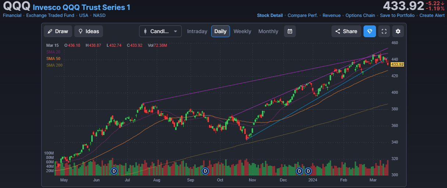The image size is (447, 188).
Task: Open the Draw tools button
Action: point(58,31)
